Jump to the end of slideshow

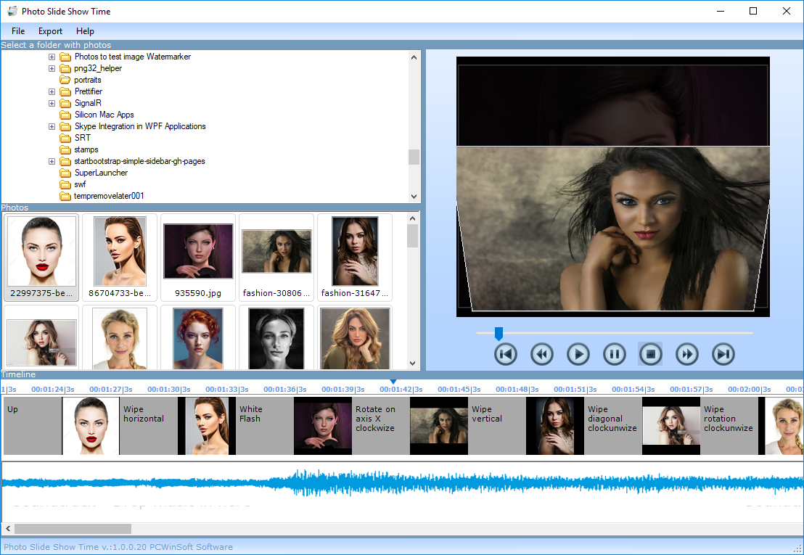[x=723, y=354]
